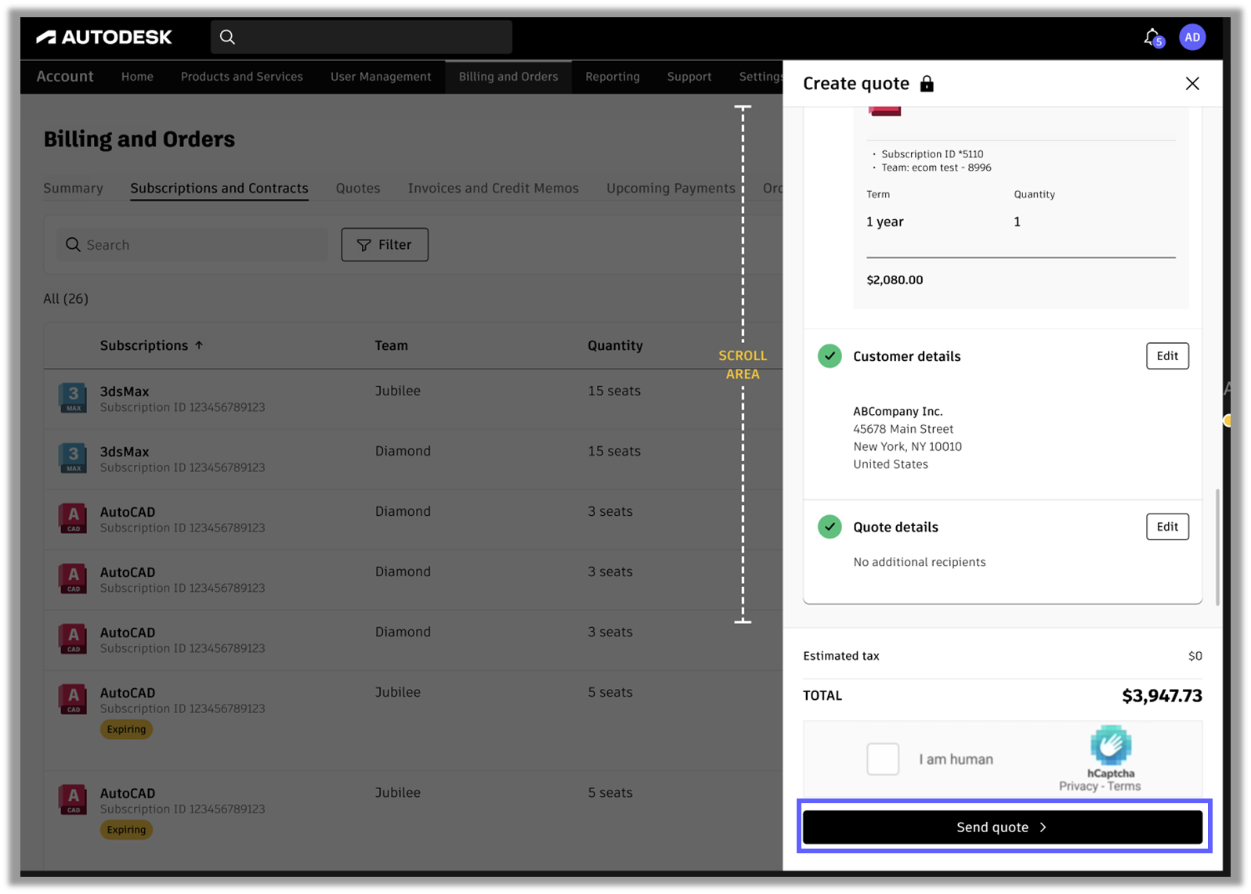1251x894 pixels.
Task: Open the Support tab
Action: 689,77
